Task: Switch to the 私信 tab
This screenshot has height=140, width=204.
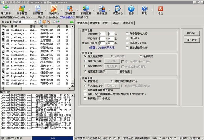Action: [105, 23]
